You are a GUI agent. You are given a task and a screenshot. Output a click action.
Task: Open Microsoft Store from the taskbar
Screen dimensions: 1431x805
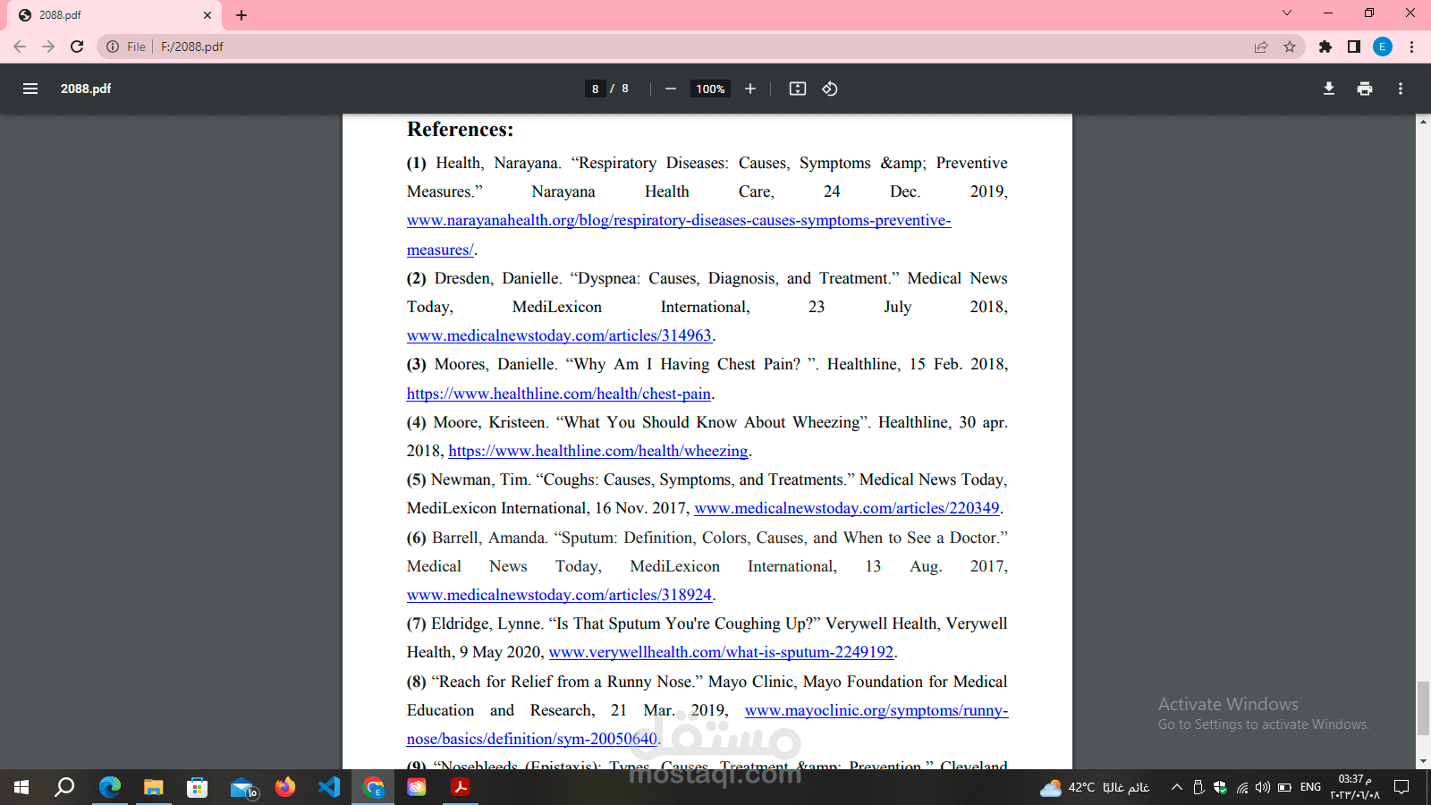tap(198, 787)
